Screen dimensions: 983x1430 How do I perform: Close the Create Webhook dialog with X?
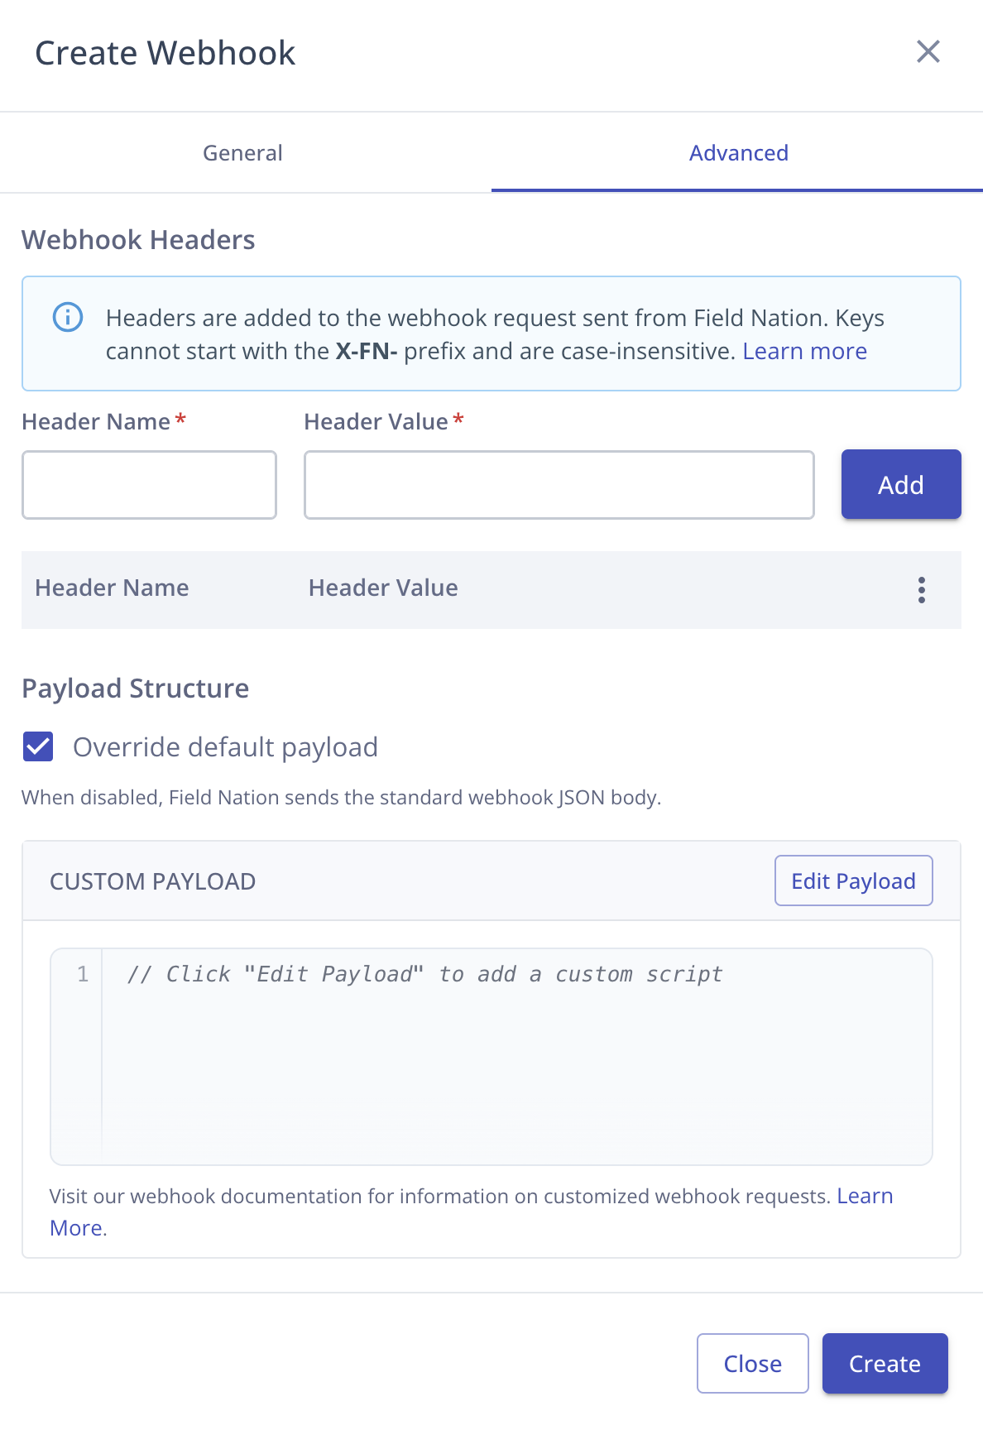928,52
